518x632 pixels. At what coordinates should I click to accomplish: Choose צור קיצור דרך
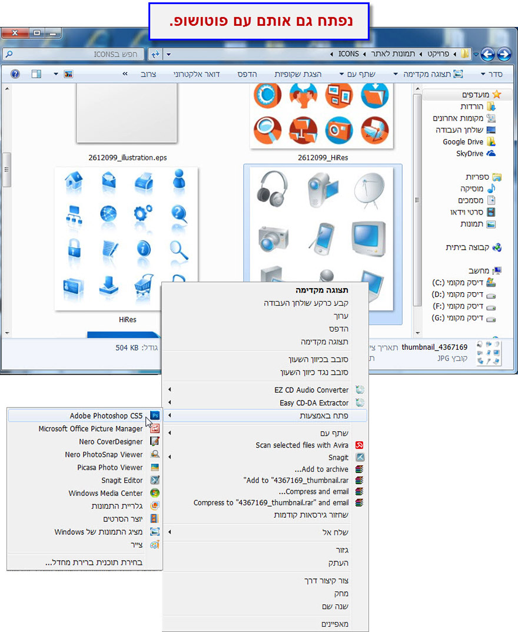click(x=265, y=580)
